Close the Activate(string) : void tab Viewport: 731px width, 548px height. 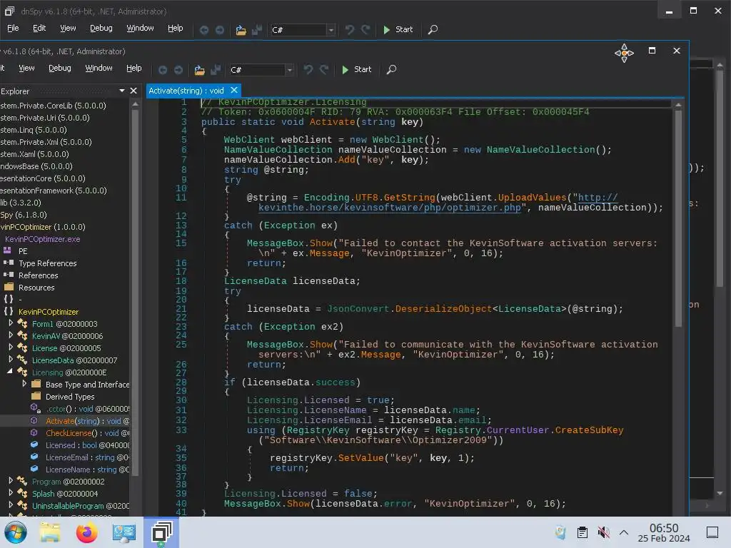click(234, 90)
